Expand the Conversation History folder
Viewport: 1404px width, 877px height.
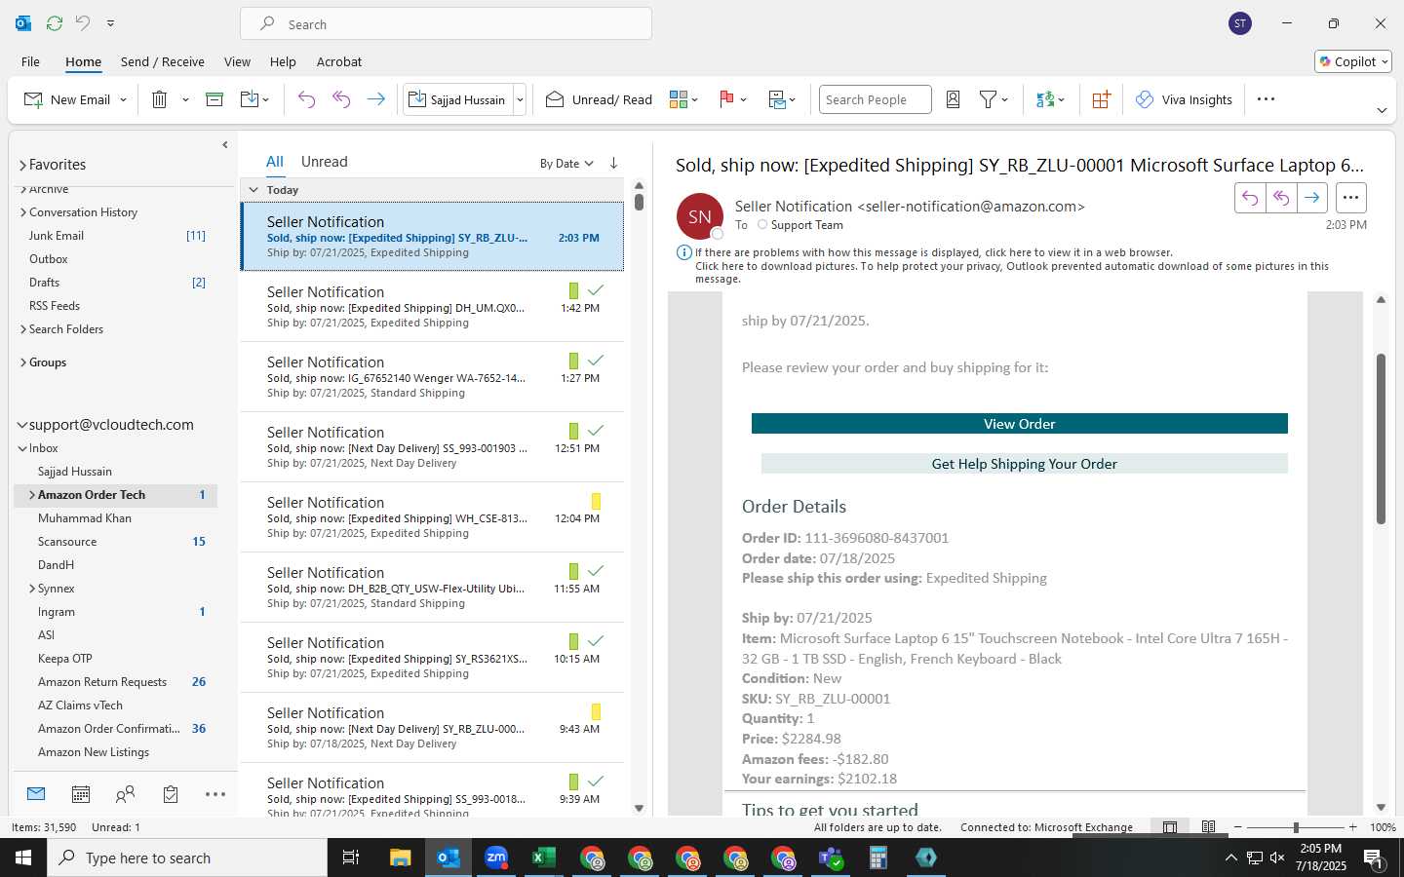pyautogui.click(x=23, y=212)
